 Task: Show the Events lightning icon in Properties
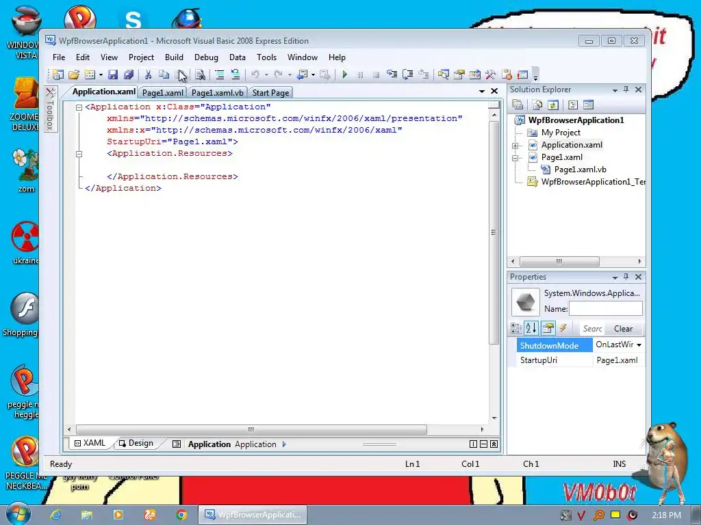pos(563,329)
